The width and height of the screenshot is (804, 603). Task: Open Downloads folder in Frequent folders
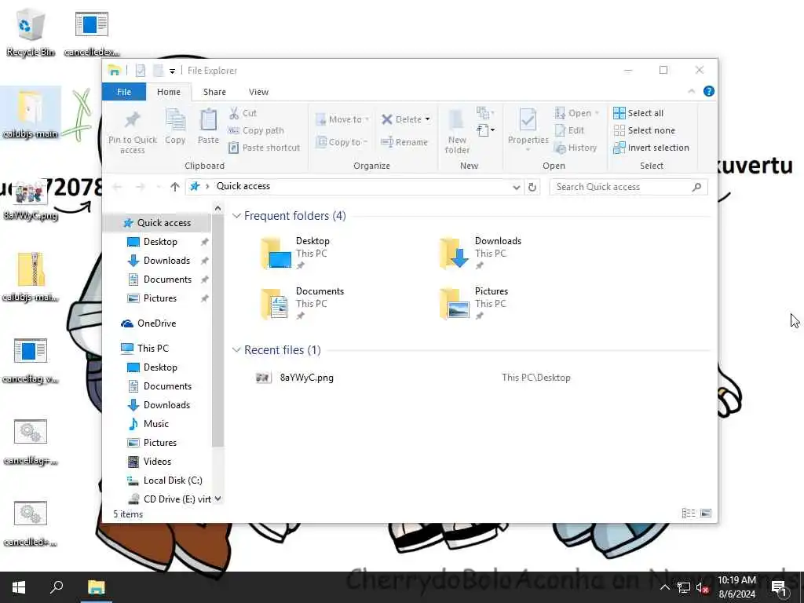(x=481, y=253)
